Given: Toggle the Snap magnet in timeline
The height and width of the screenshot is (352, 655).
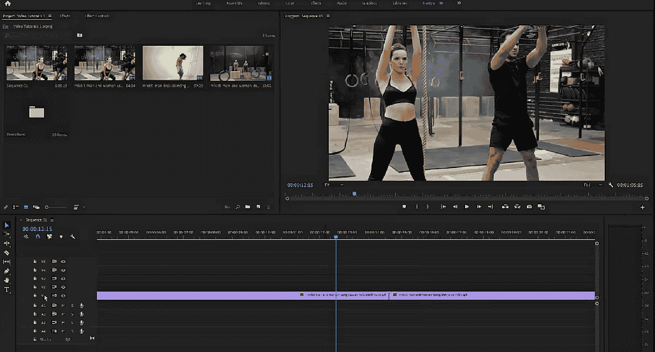Looking at the screenshot, I should point(38,237).
